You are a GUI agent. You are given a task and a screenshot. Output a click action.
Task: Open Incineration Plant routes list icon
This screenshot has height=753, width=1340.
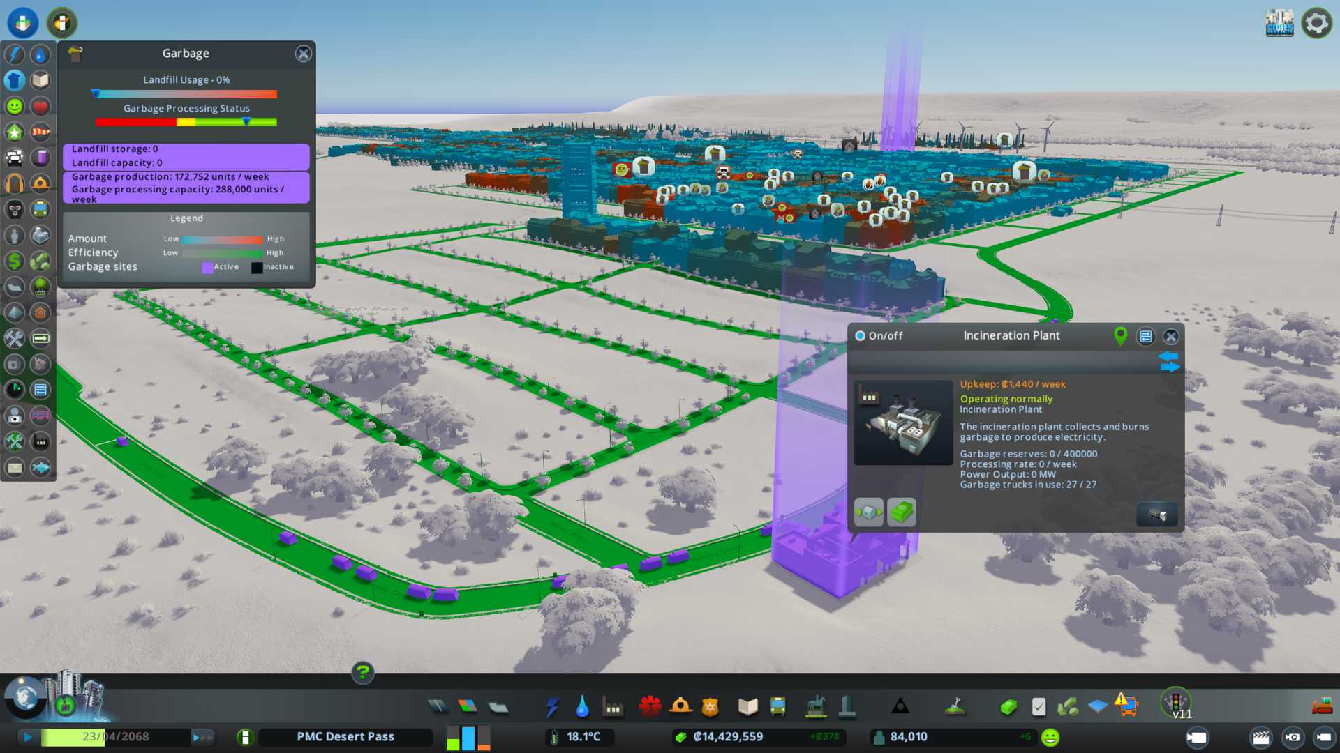pyautogui.click(x=1145, y=337)
